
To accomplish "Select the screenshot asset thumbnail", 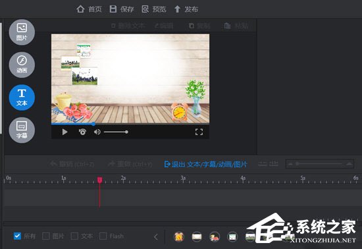I will [232, 236].
